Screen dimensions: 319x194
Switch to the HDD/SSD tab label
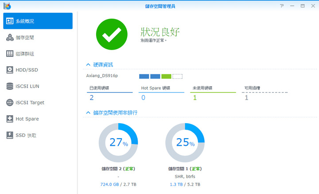27,70
